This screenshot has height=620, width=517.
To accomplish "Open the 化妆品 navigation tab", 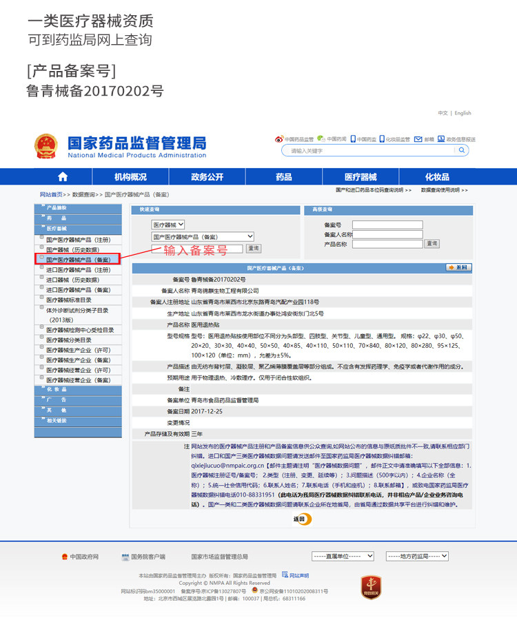I will [x=437, y=177].
